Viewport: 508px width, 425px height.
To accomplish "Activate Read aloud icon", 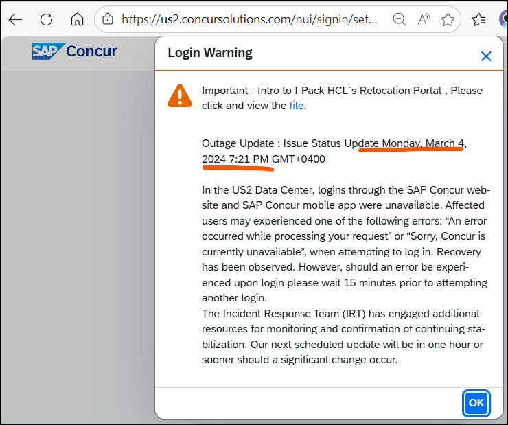I will (424, 19).
